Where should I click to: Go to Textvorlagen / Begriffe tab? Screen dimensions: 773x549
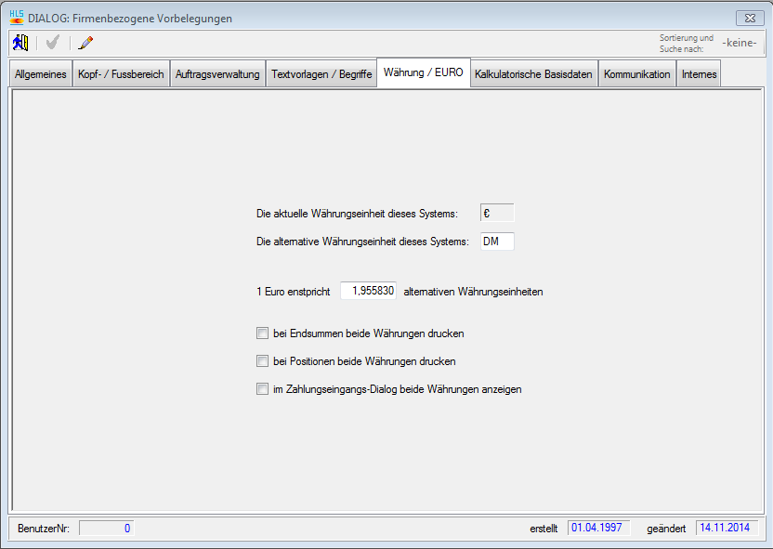point(321,74)
